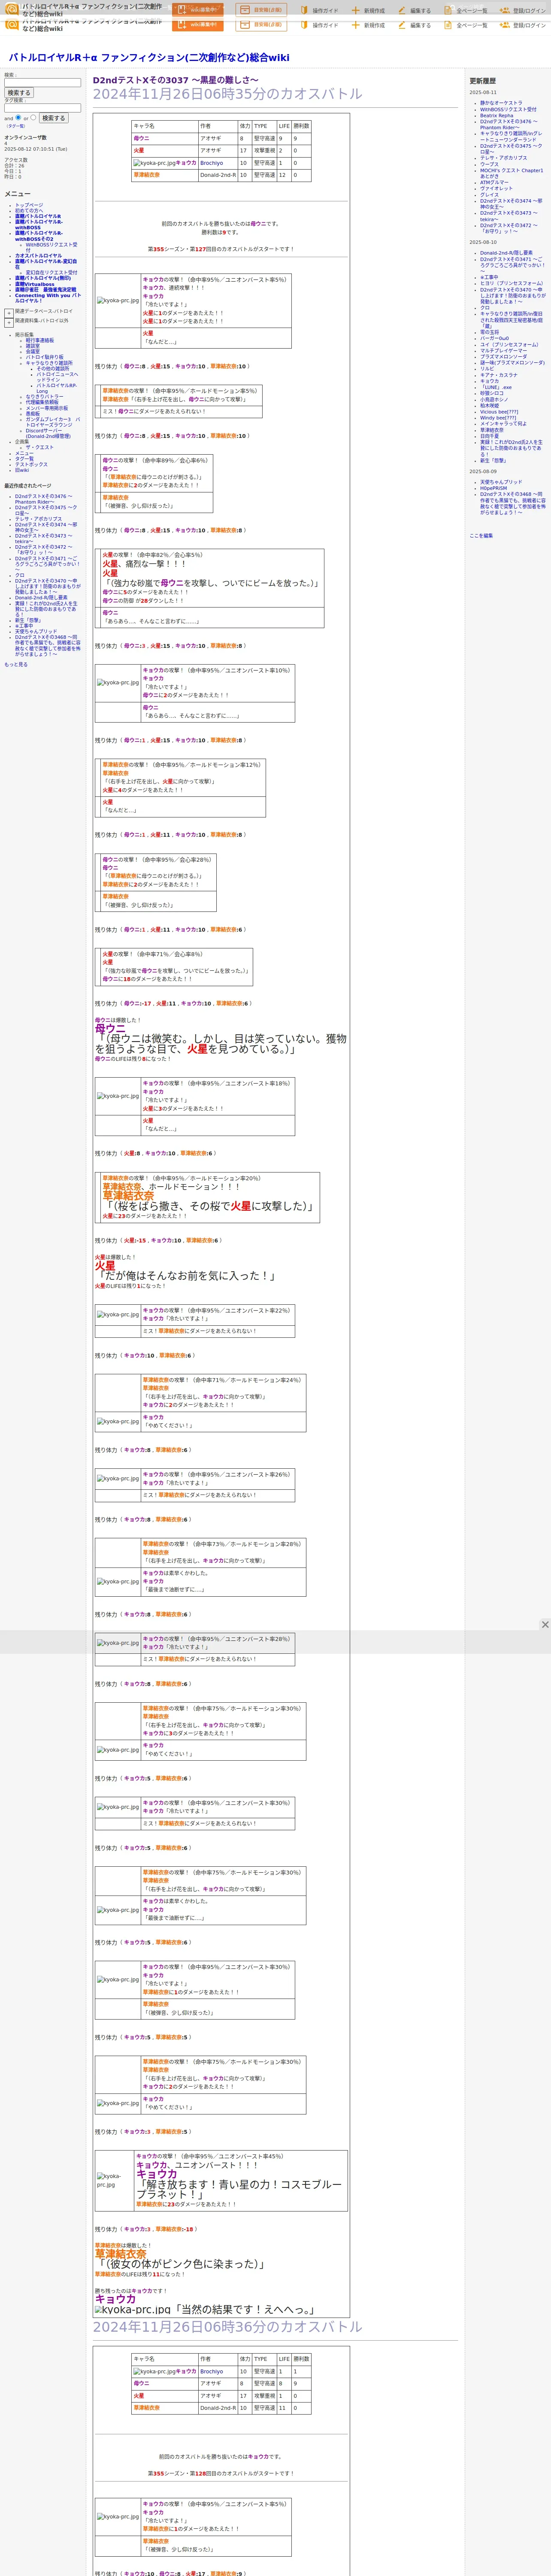Click the もっと見る link
Viewport: 551px width, 2576px height.
tap(16, 664)
